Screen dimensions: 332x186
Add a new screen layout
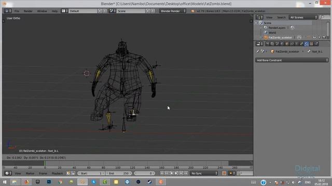point(100,11)
